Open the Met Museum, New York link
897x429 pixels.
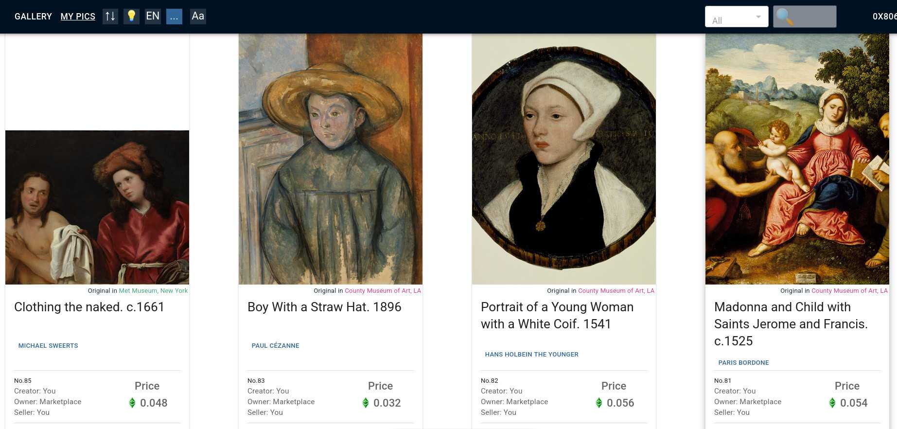click(x=153, y=291)
